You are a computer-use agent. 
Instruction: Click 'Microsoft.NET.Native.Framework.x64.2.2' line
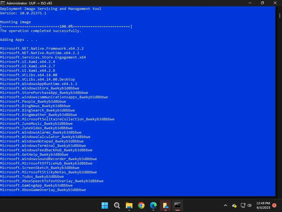pos(42,49)
